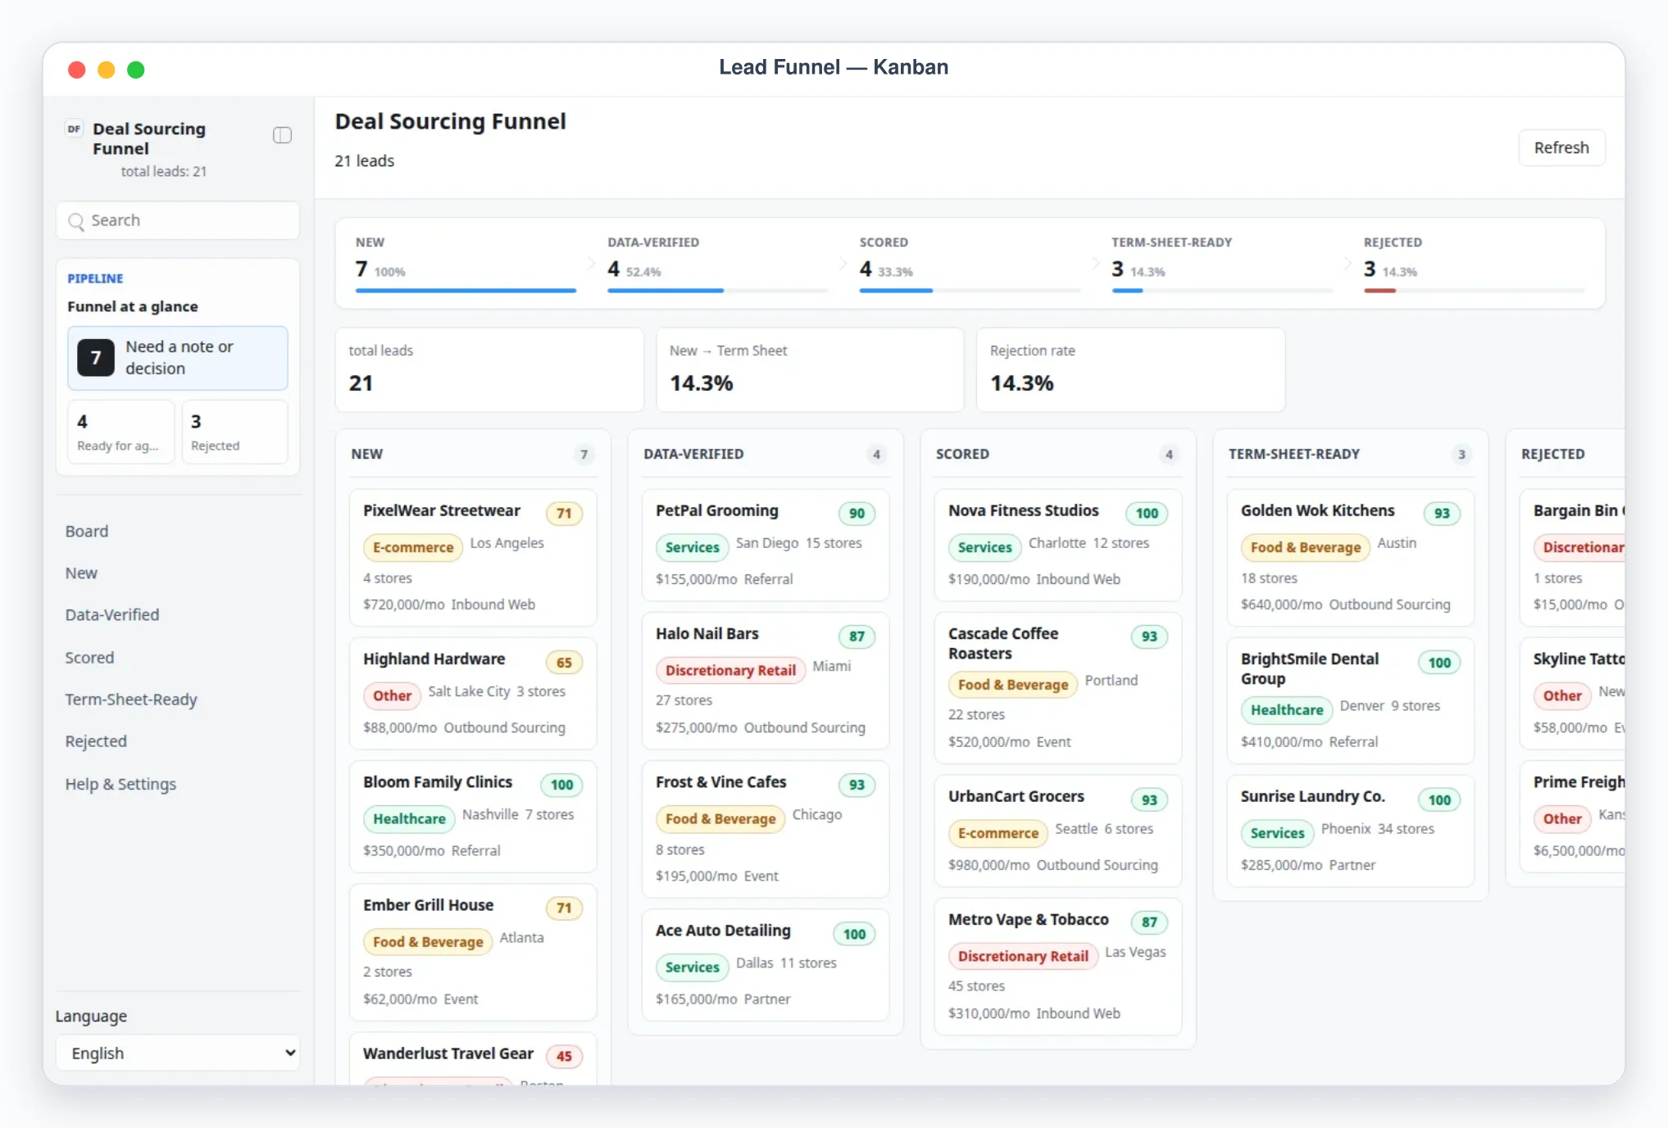The image size is (1668, 1128).
Task: Click the REJECTED stage red progress bar
Action: tap(1379, 290)
